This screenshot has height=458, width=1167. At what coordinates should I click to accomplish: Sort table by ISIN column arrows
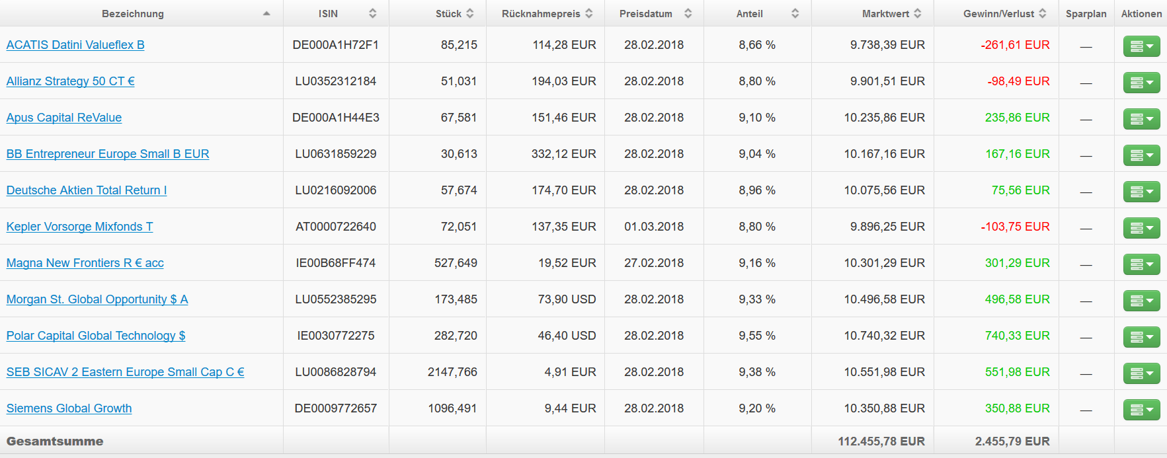(373, 14)
